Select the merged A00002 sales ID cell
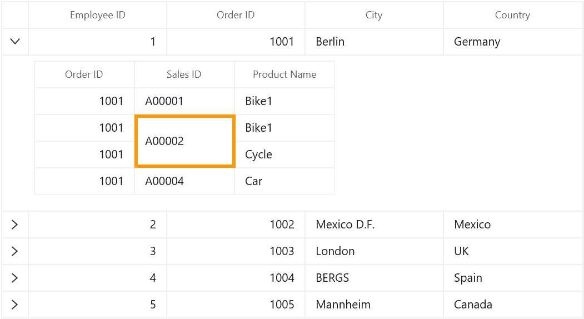Image resolution: width=584 pixels, height=319 pixels. click(x=184, y=141)
